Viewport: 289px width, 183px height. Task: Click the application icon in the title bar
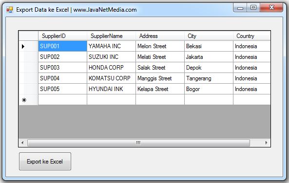pos(10,10)
